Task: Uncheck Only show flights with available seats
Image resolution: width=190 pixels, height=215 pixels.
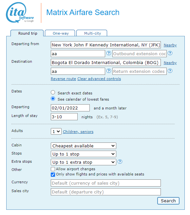Action: [53, 174]
